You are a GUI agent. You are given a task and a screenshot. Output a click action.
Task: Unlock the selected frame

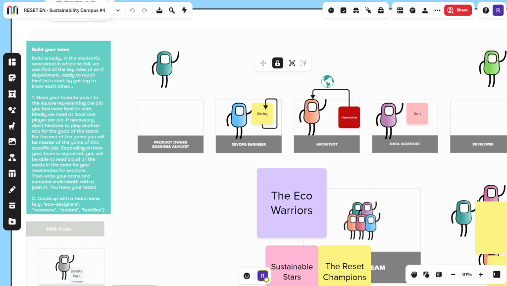(277, 63)
